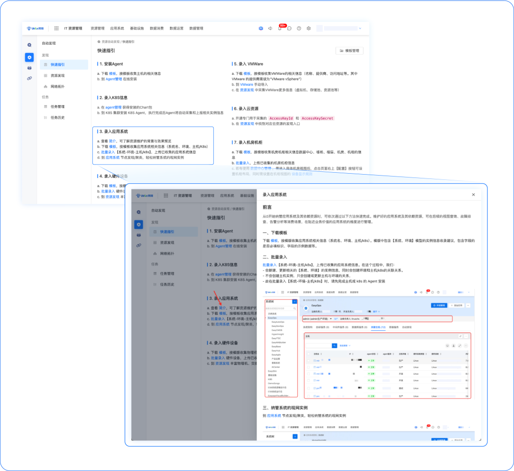
Task: Click AccessKeyId code text
Action: (x=281, y=118)
